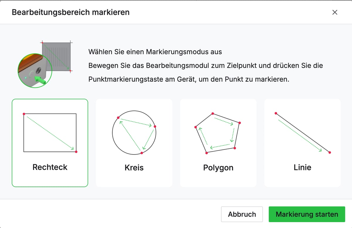Click the dialog title Bearbeitungsbereich markieren
Image resolution: width=352 pixels, height=228 pixels.
[x=70, y=12]
